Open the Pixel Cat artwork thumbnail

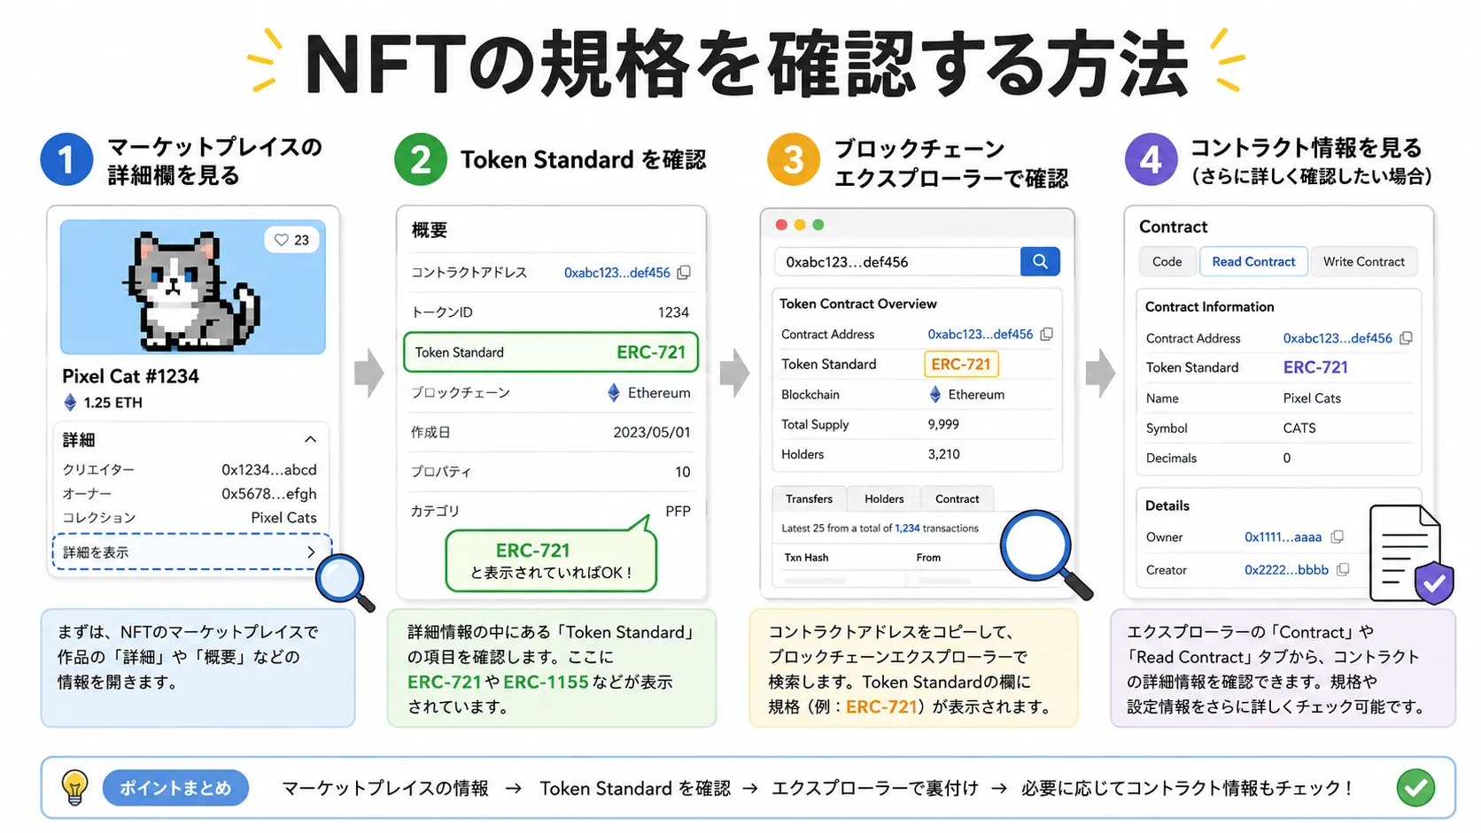[x=193, y=287]
